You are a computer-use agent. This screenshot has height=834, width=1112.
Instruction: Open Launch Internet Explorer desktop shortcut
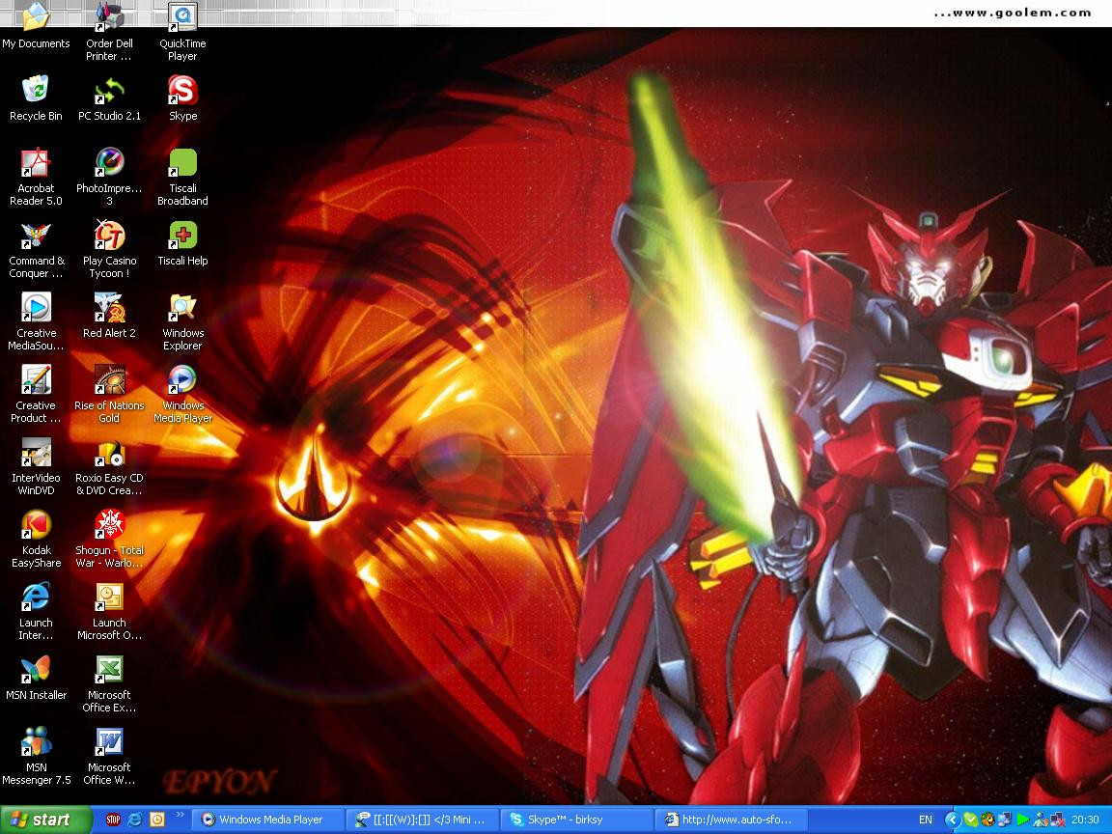[36, 611]
